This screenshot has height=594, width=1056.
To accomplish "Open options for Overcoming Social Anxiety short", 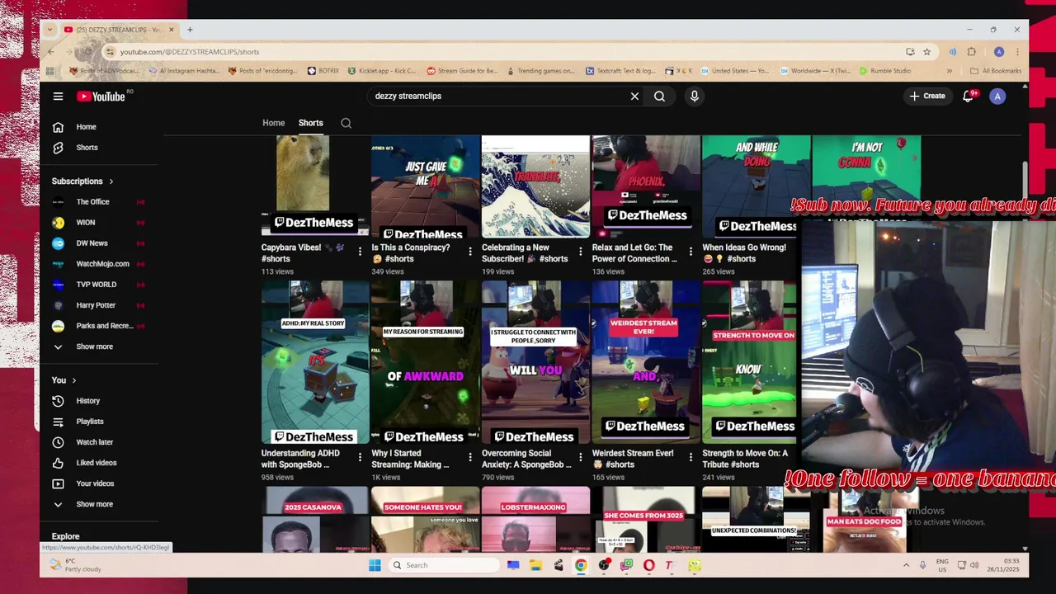I will tap(580, 457).
